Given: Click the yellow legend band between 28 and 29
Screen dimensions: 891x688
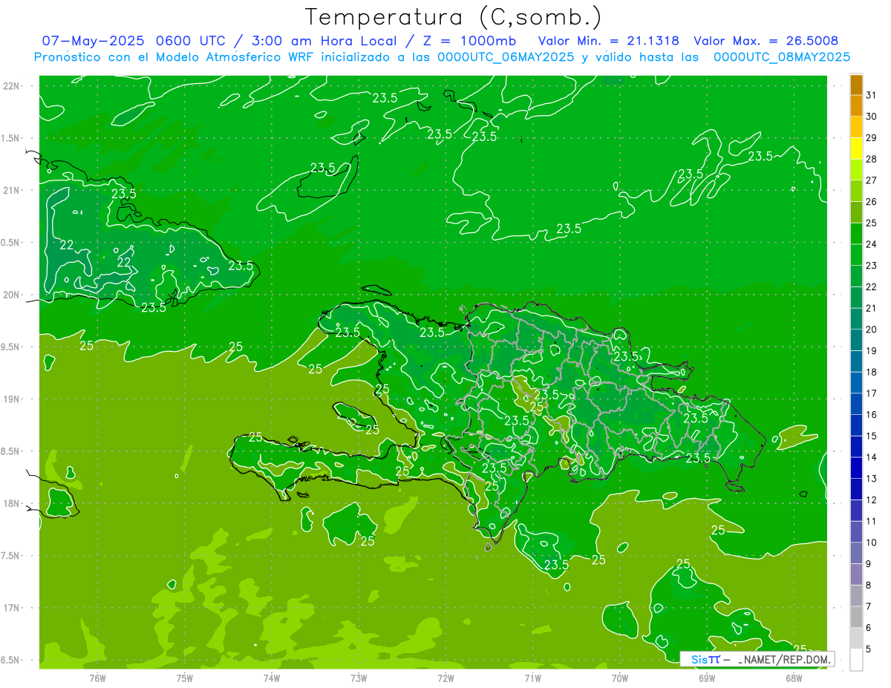Looking at the screenshot, I should 856,148.
